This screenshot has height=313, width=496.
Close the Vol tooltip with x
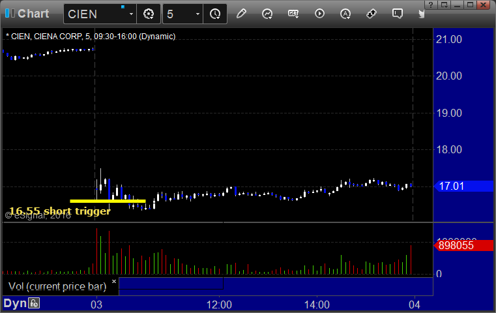(x=114, y=282)
